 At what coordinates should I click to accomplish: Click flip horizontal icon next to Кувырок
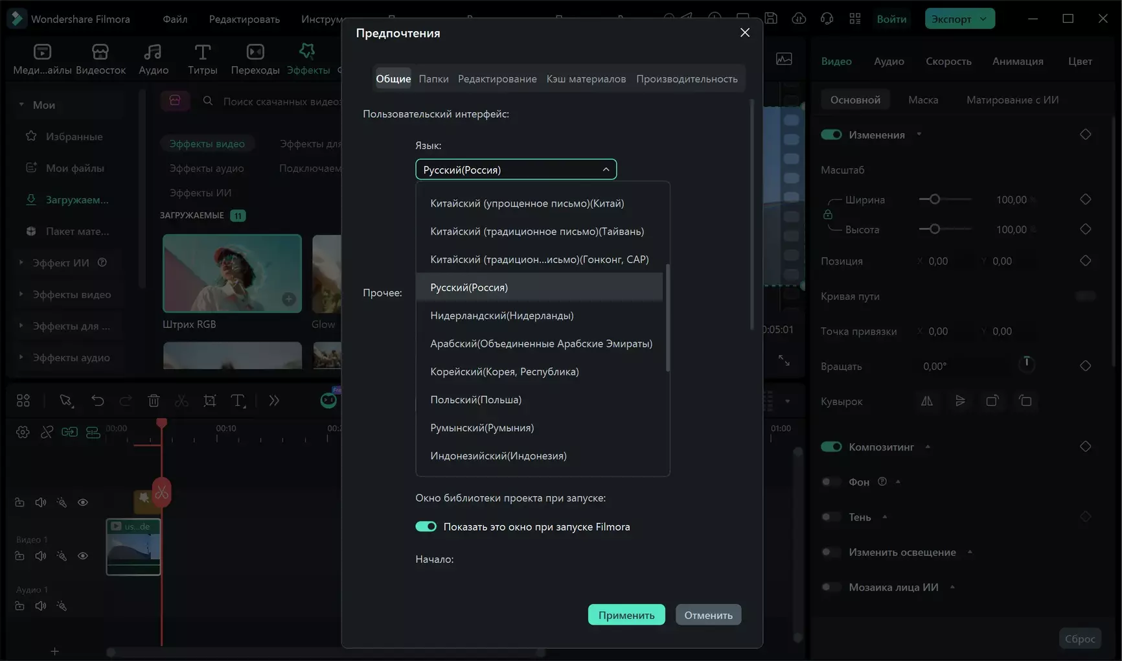click(927, 401)
